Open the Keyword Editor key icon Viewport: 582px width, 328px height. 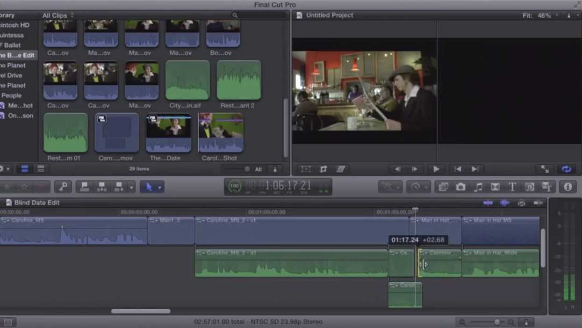tap(63, 187)
